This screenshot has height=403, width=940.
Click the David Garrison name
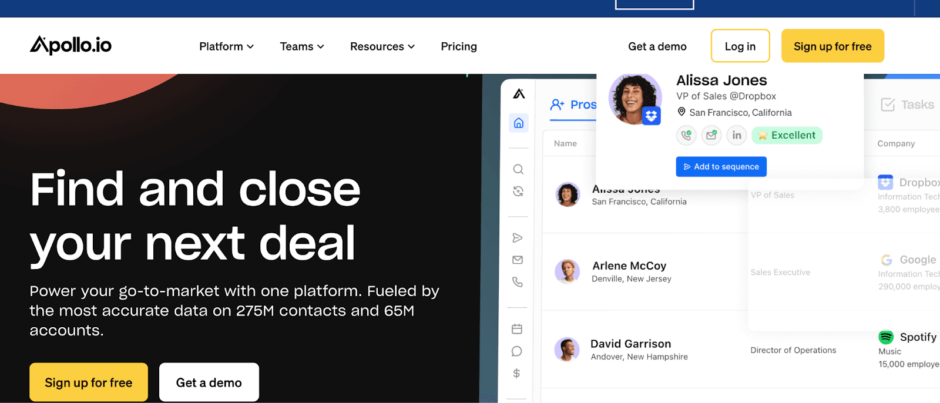tap(631, 344)
